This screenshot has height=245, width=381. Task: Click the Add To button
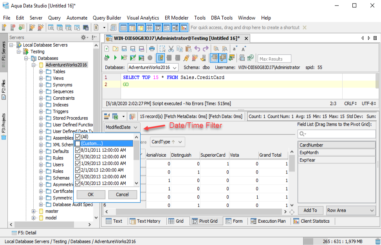click(310, 210)
